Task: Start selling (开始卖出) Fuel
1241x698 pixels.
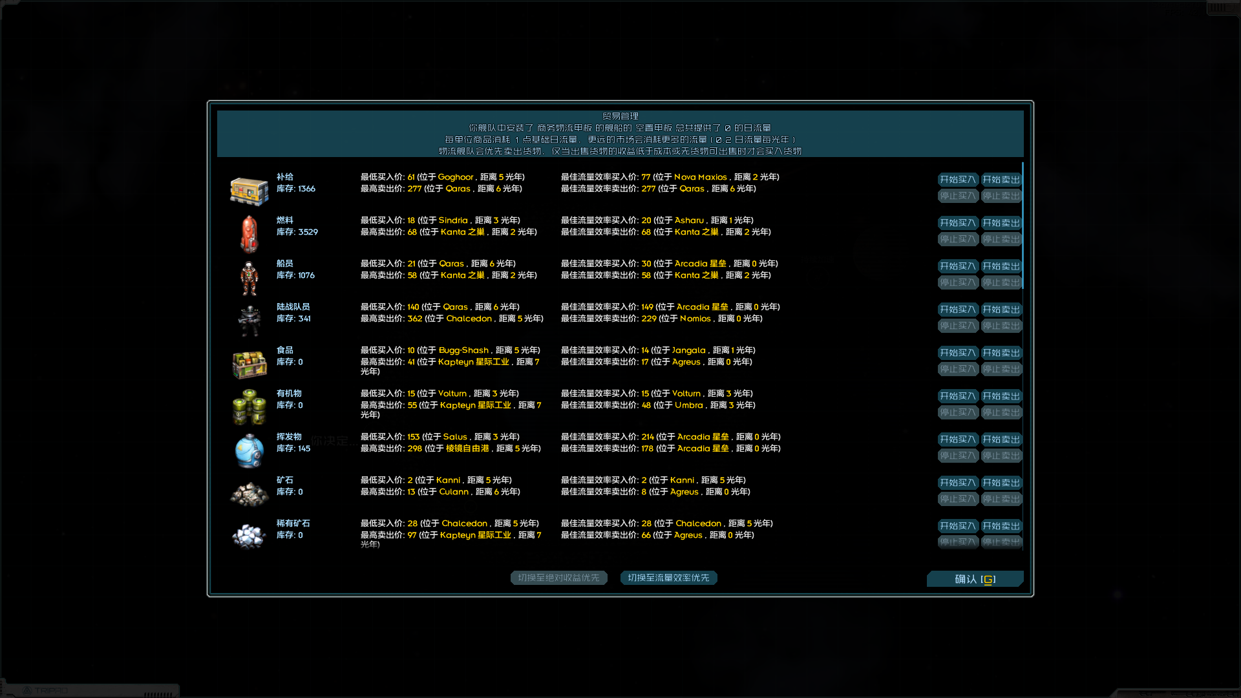Action: [1001, 223]
